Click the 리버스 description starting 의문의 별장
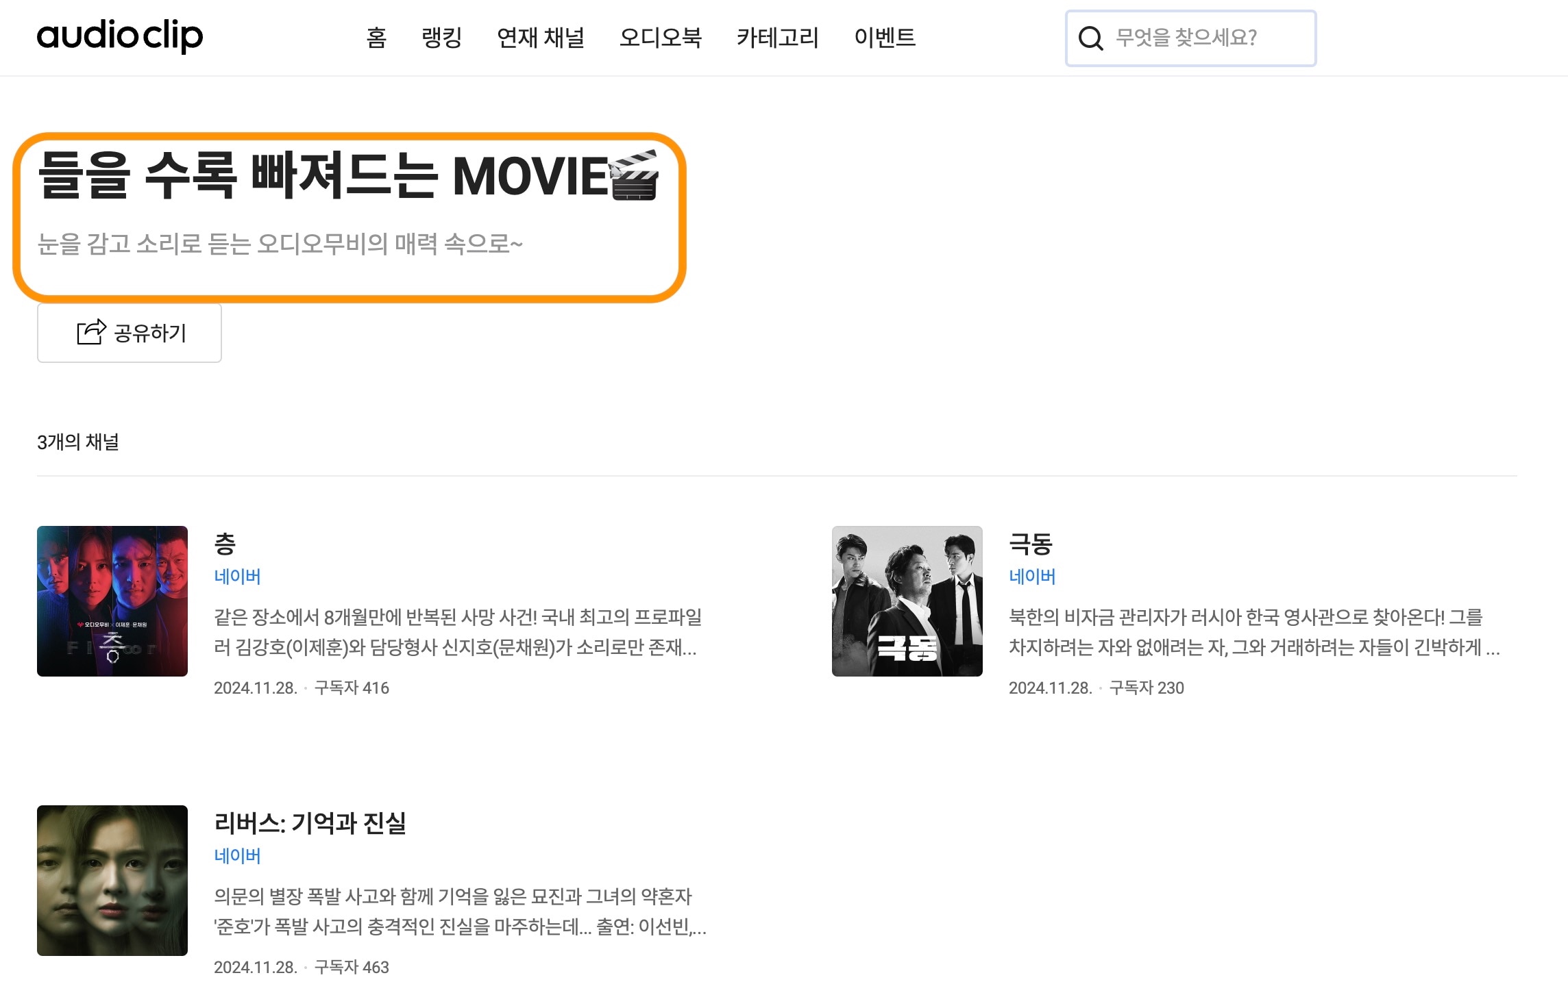Viewport: 1568px width, 1008px height. point(460,911)
